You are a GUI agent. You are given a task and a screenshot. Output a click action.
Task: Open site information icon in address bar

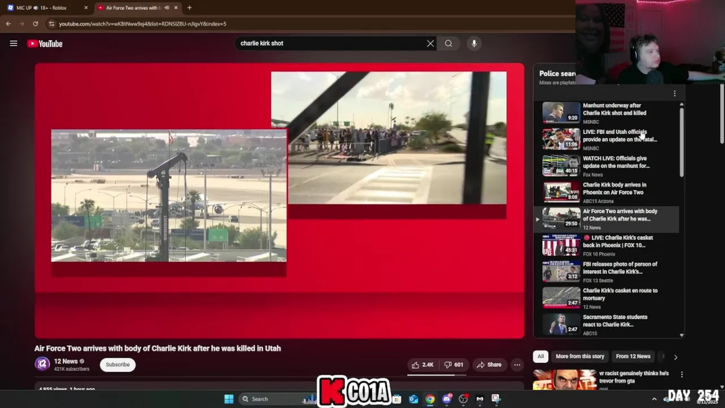tap(52, 24)
